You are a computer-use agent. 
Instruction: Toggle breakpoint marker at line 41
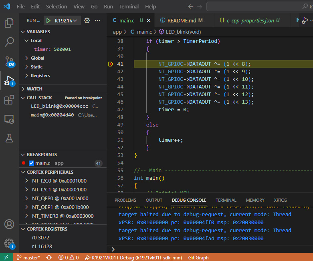pyautogui.click(x=111, y=64)
